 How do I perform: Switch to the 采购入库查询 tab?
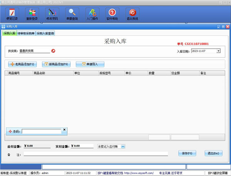tap(45, 34)
